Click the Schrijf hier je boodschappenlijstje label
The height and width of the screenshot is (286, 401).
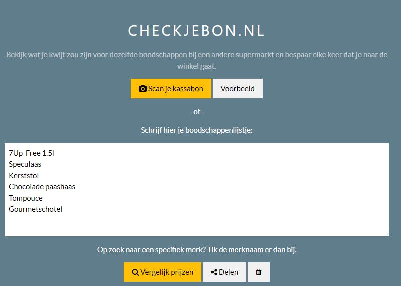[x=197, y=131]
